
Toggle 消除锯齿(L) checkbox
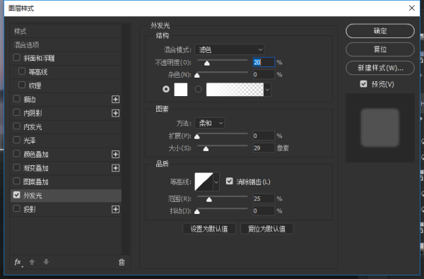click(229, 181)
